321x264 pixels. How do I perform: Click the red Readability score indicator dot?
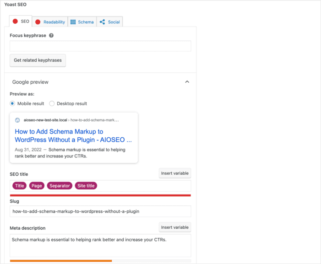[38, 22]
